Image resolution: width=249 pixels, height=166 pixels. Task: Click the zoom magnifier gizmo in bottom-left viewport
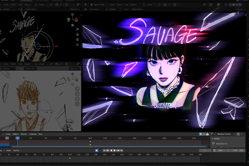[x=77, y=89]
